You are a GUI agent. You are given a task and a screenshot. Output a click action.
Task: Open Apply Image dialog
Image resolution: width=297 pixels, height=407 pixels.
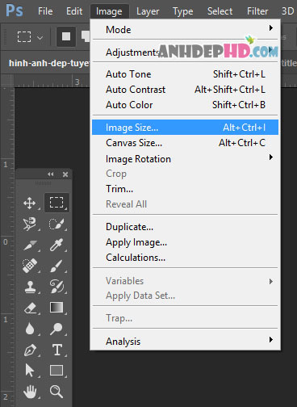tap(185, 242)
